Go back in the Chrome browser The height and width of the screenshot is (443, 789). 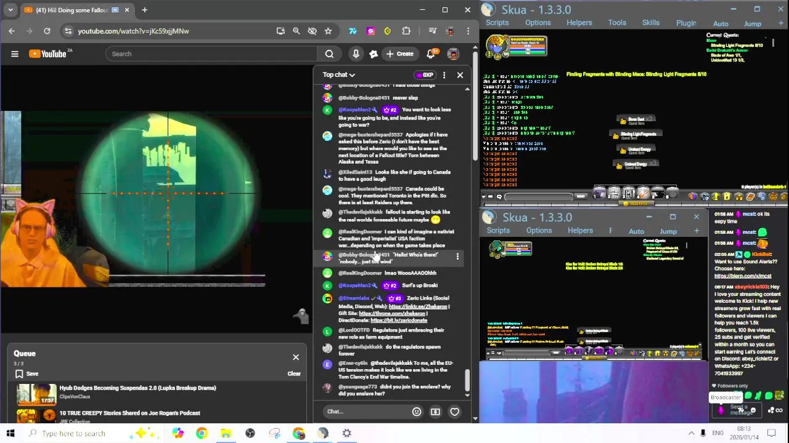coord(12,31)
